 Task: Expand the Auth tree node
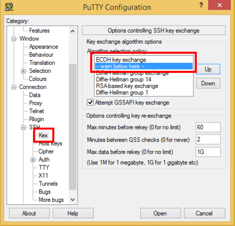click(33, 160)
